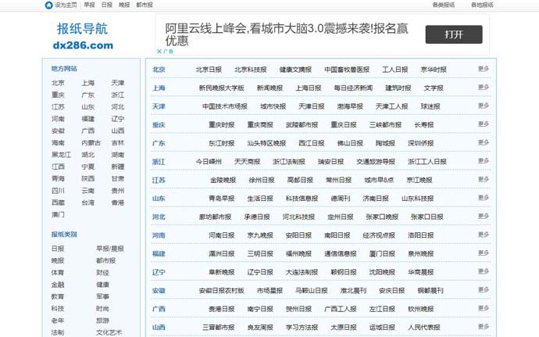Open the 汕头特区晚报 link
Screen dimensions: 539x337
point(266,143)
